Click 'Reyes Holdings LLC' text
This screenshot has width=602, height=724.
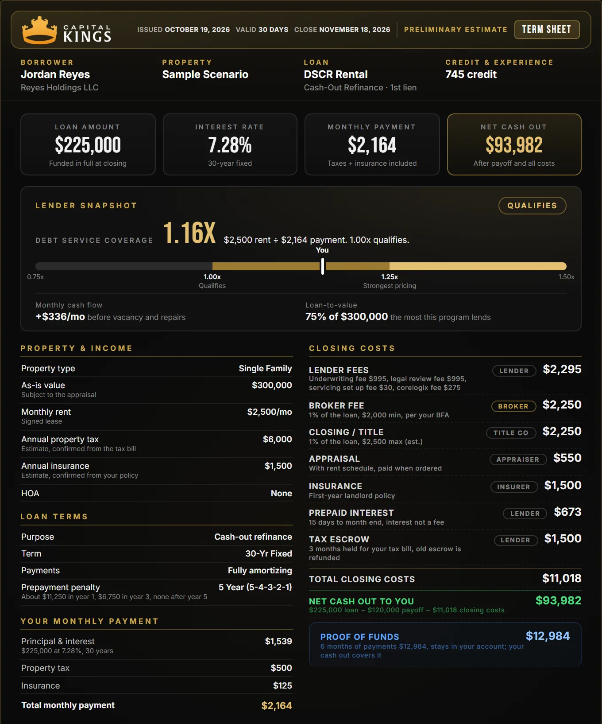[x=60, y=88]
